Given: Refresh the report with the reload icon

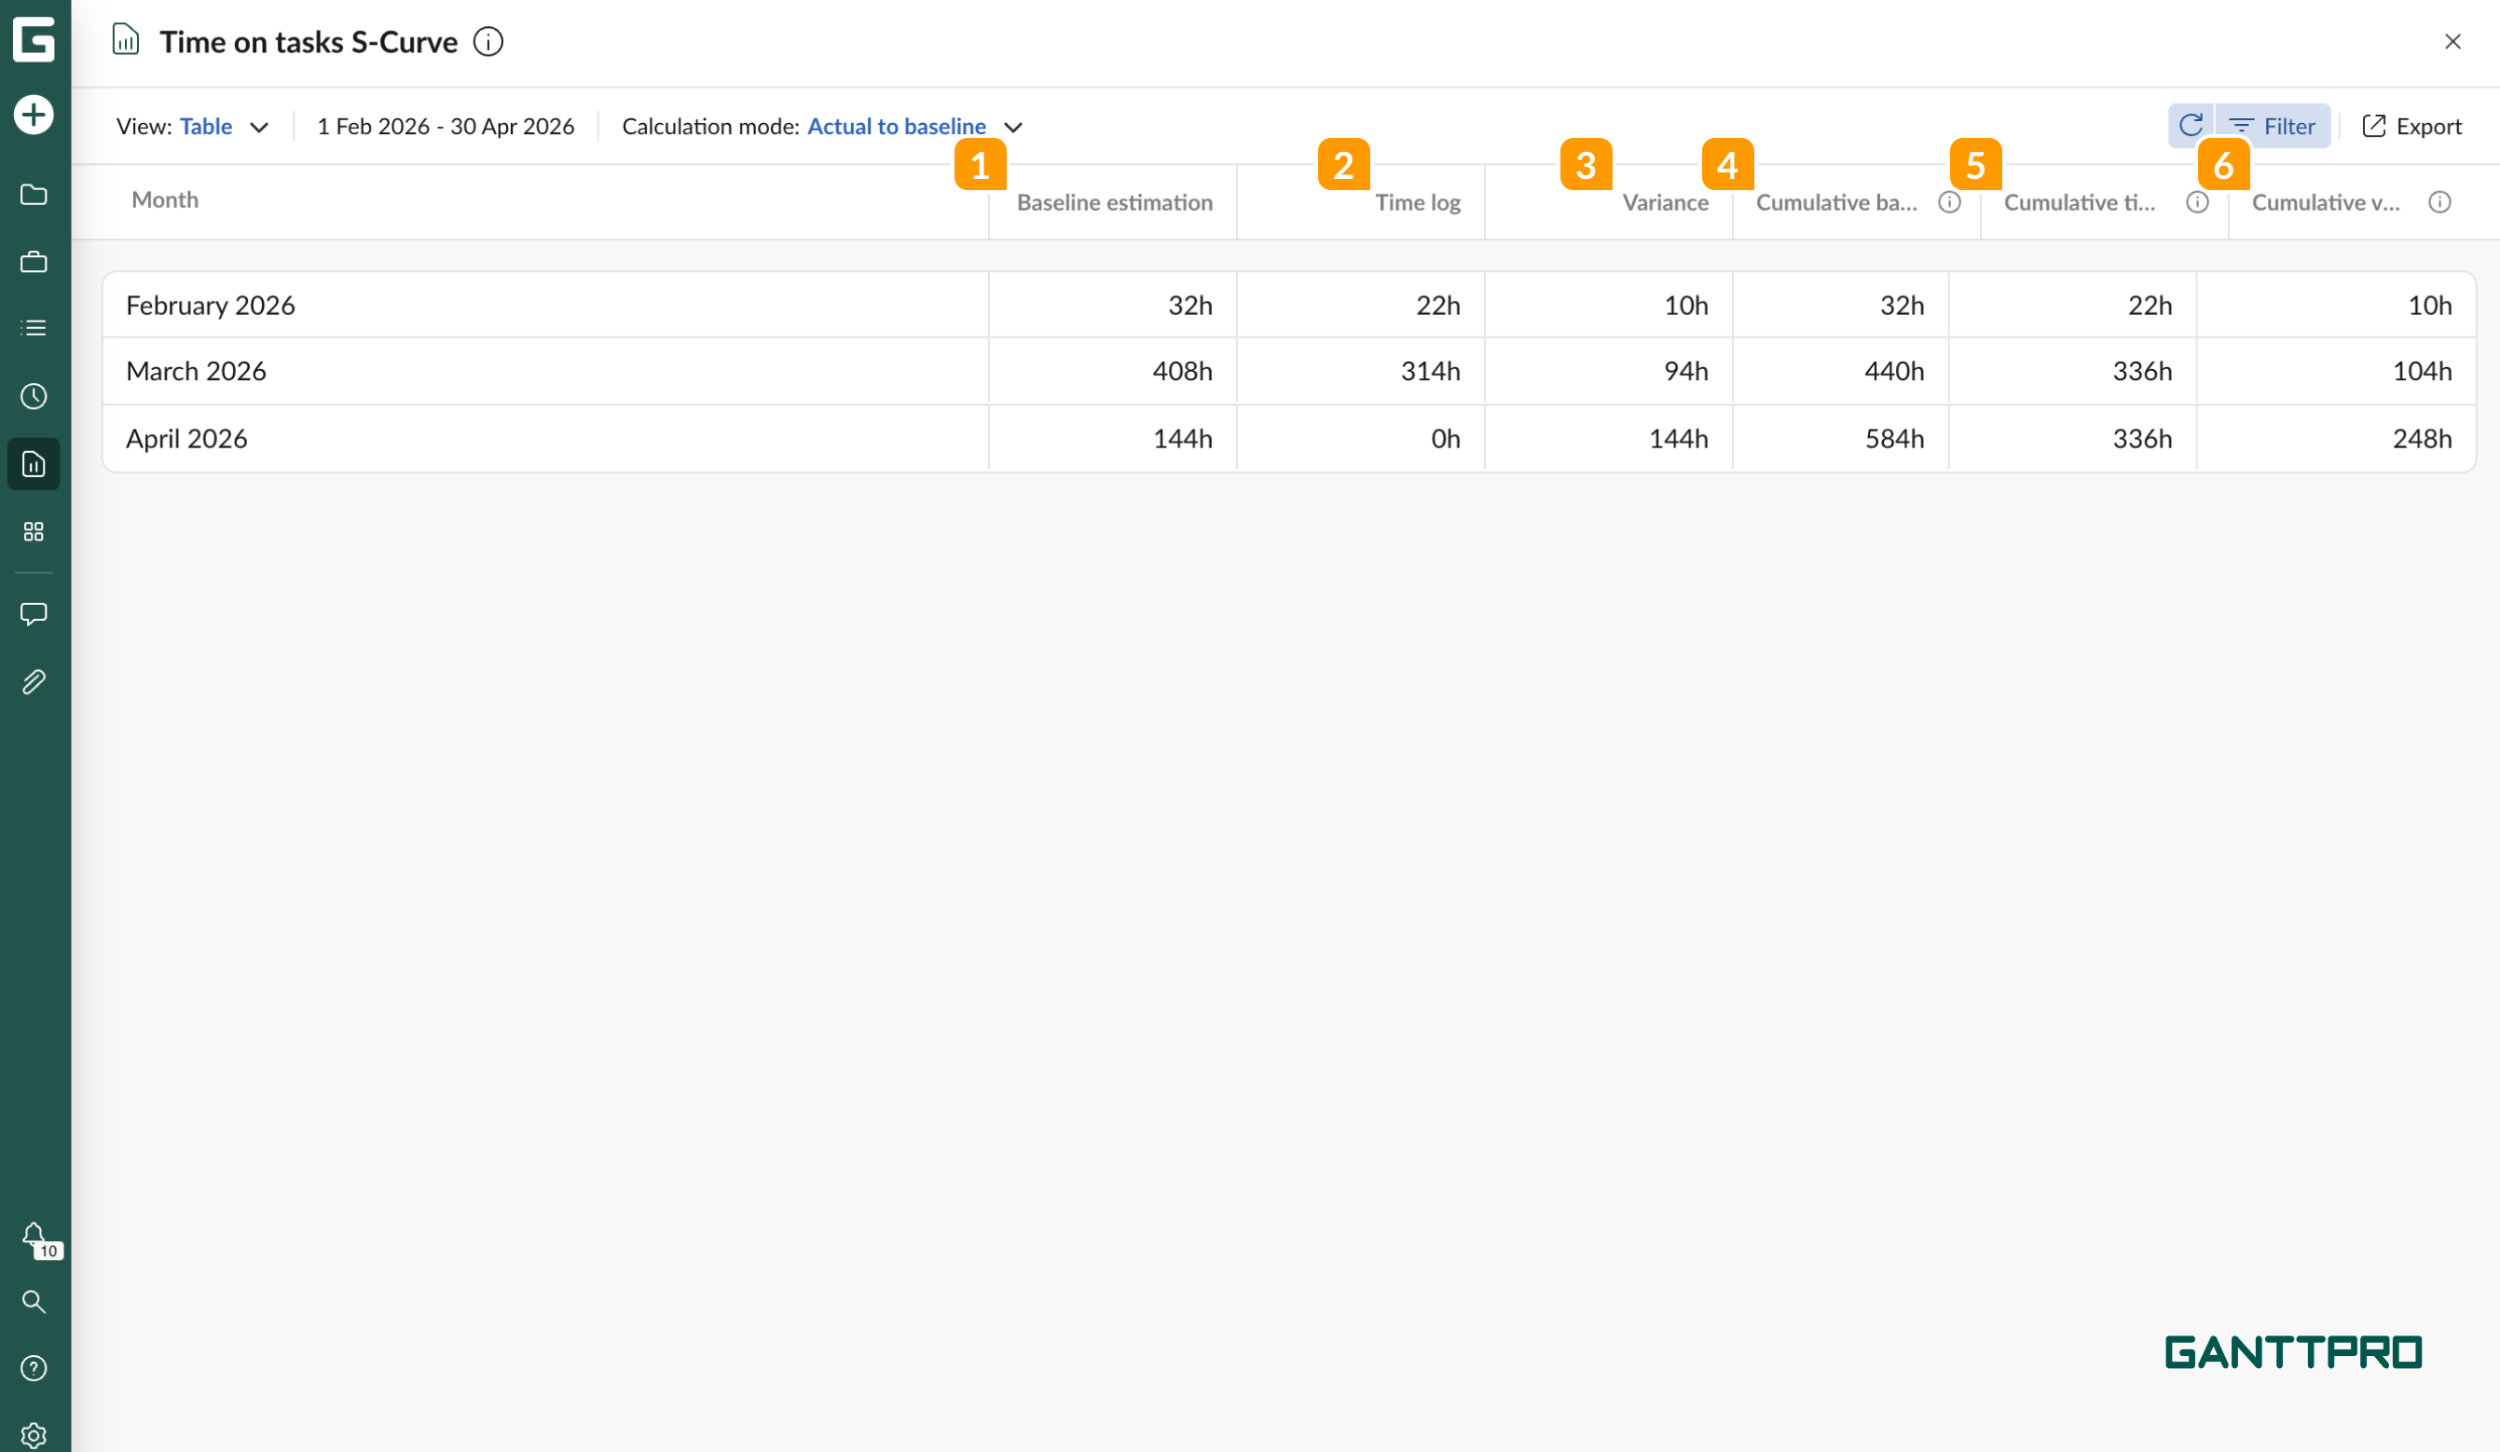Looking at the screenshot, I should [2192, 125].
